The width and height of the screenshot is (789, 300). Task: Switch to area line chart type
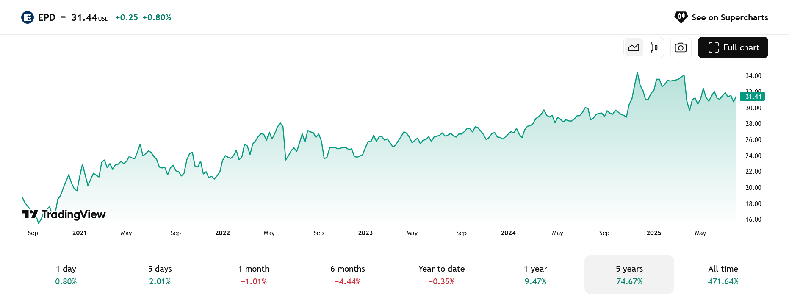coord(634,47)
